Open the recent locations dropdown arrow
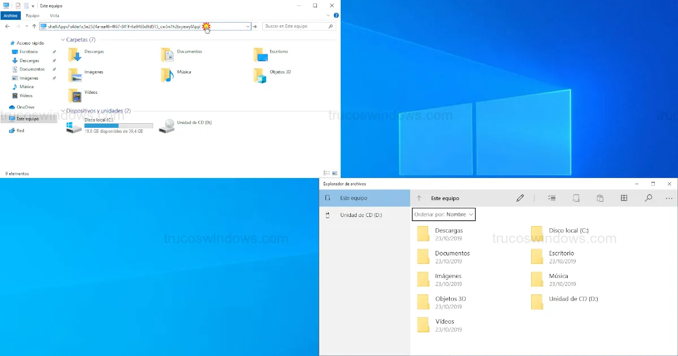678x356 pixels. (26, 26)
